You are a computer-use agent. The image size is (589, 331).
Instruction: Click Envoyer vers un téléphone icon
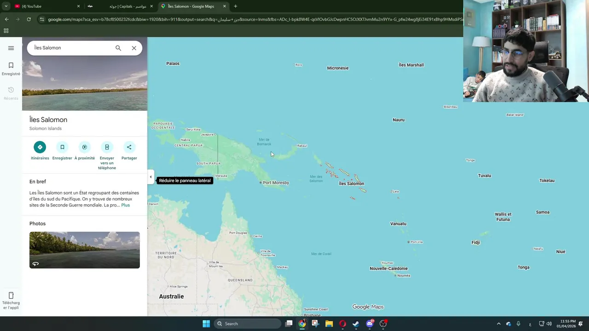[x=107, y=147]
